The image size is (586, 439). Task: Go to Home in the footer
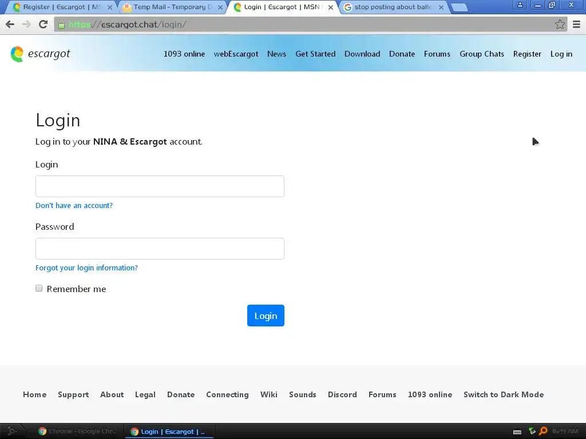tap(35, 394)
